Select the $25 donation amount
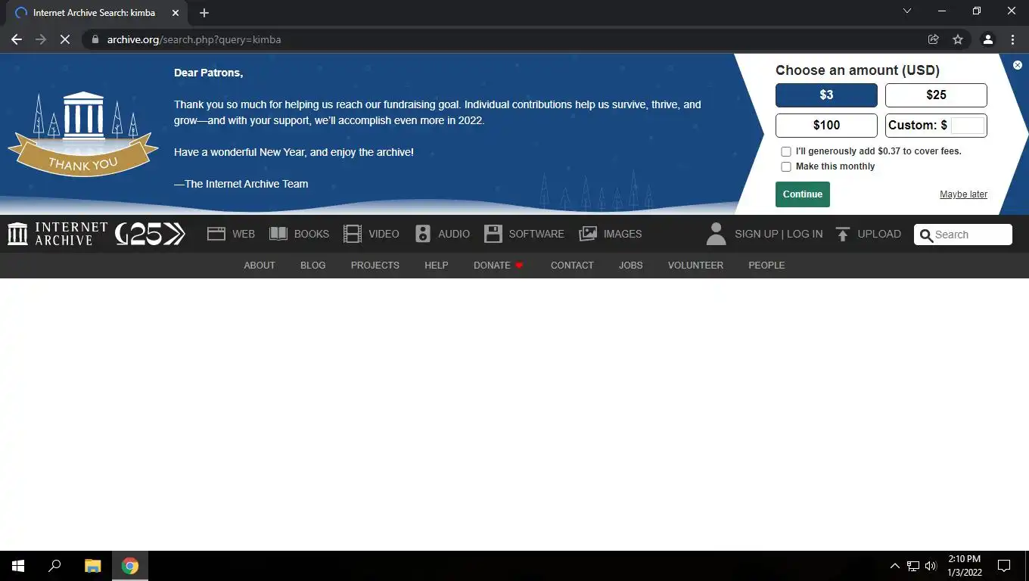The height and width of the screenshot is (581, 1029). 936,95
